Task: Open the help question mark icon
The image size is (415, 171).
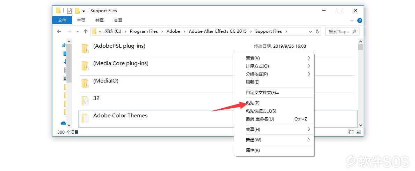Action: [360, 21]
